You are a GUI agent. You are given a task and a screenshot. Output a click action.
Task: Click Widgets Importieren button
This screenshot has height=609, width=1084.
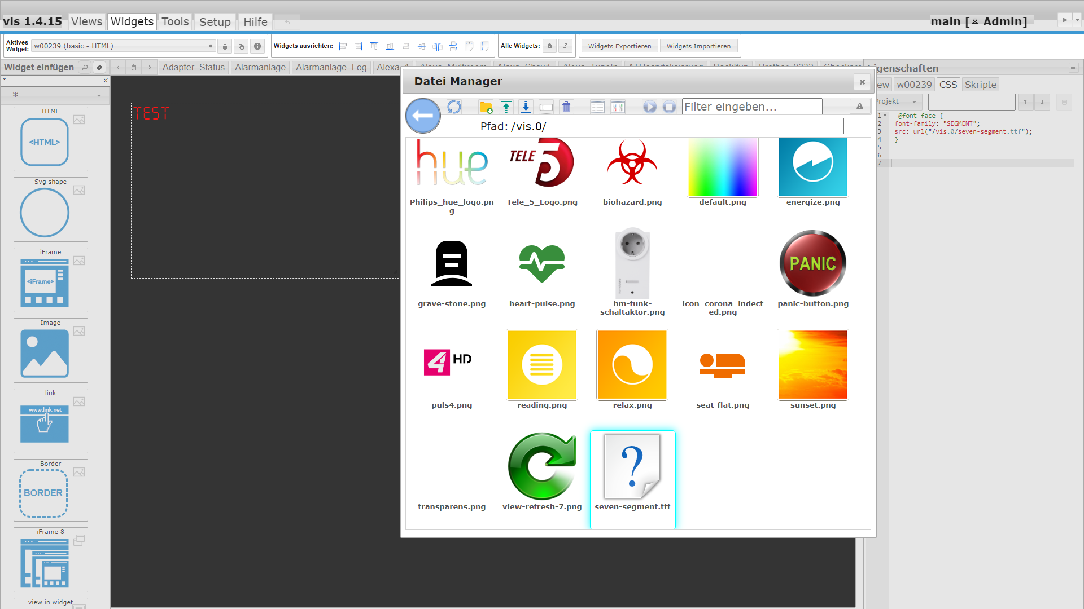tap(698, 46)
